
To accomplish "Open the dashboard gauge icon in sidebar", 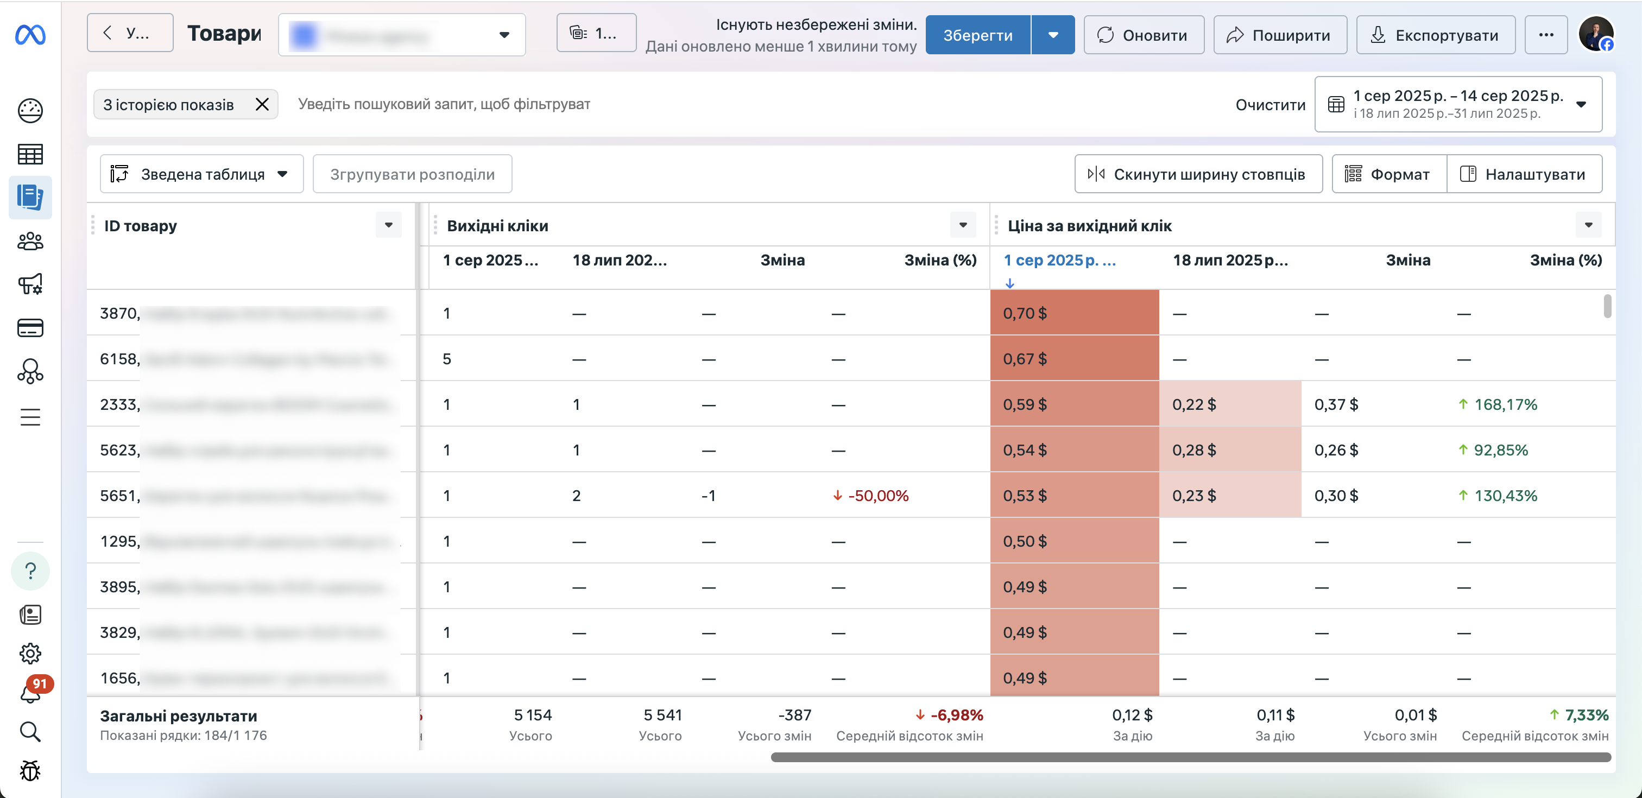I will click(30, 110).
